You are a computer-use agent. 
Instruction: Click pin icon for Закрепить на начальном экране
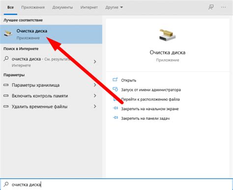click(x=116, y=108)
